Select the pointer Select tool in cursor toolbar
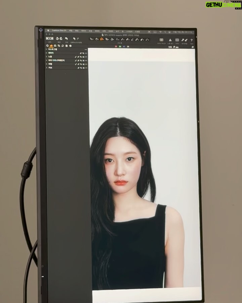 click(91, 39)
